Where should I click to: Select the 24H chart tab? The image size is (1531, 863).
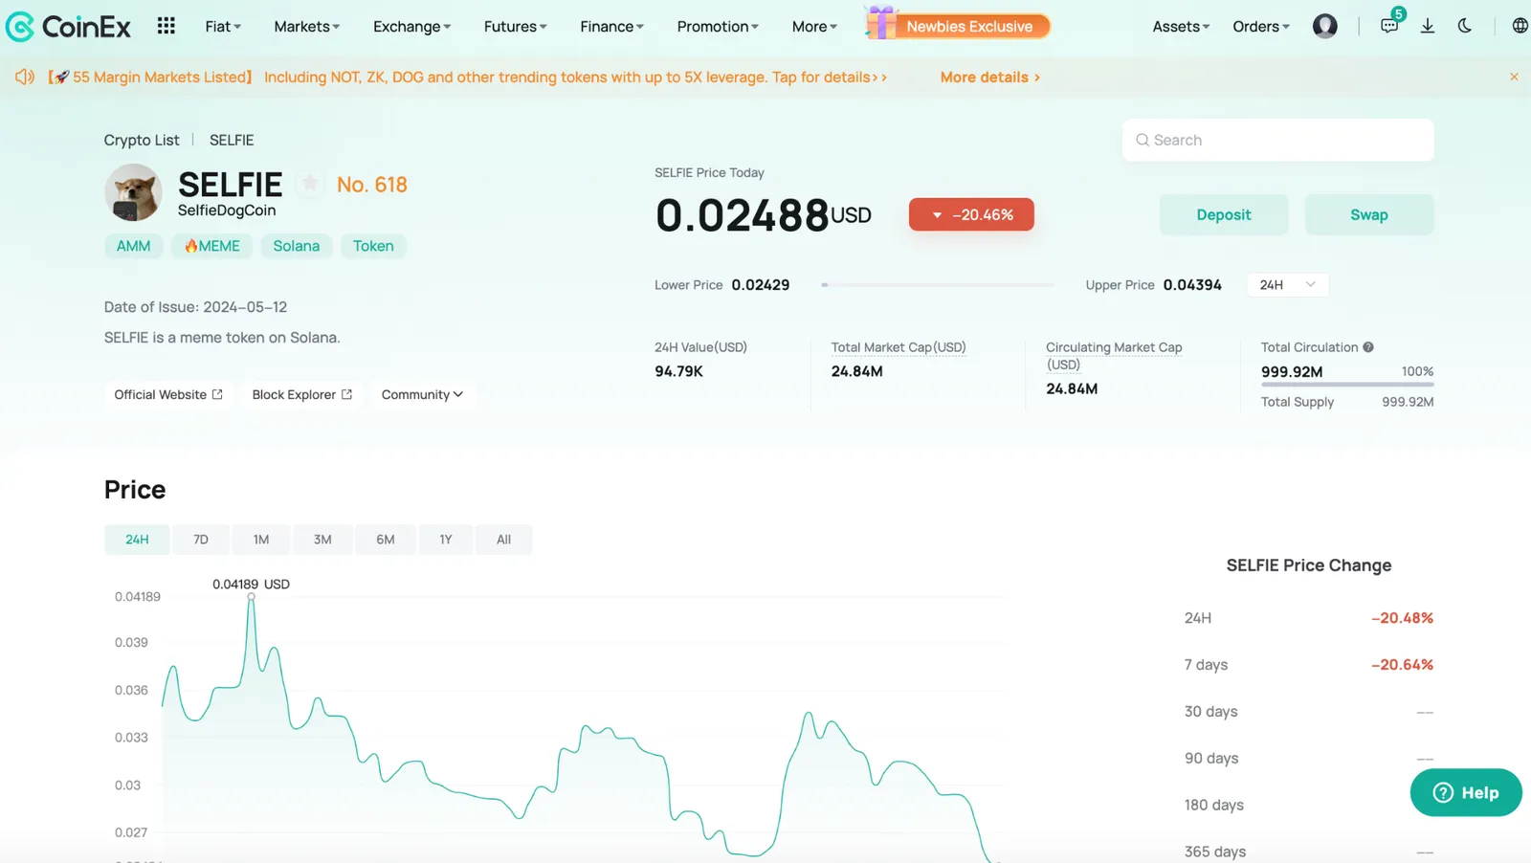pos(137,540)
